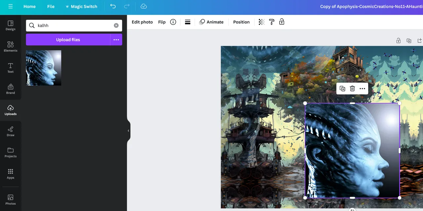Delete selected image with trash icon
This screenshot has height=211, width=423.
[x=352, y=89]
